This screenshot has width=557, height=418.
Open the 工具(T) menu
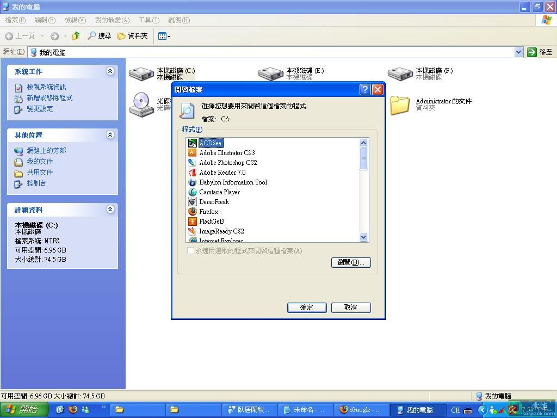pos(148,20)
